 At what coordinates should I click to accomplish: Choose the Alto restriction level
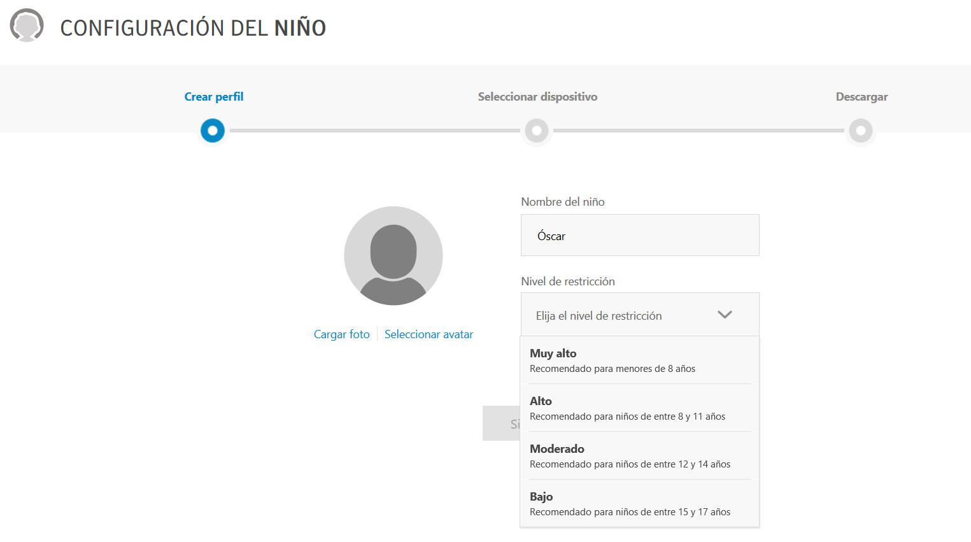click(x=640, y=408)
